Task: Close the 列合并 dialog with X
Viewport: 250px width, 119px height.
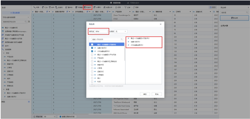Action: point(161,24)
